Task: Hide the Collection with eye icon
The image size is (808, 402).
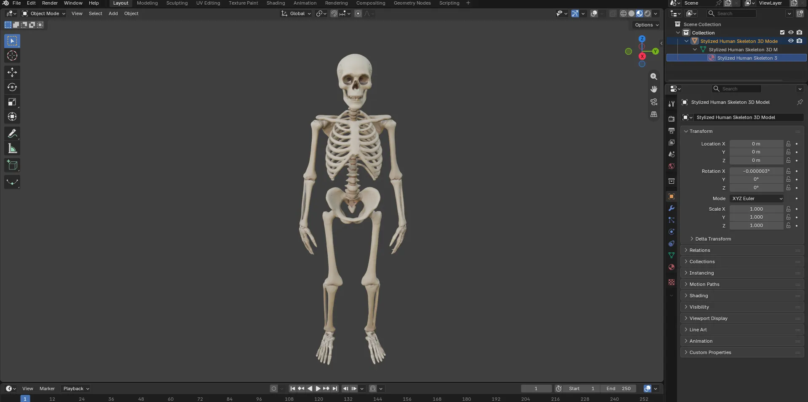Action: [791, 32]
